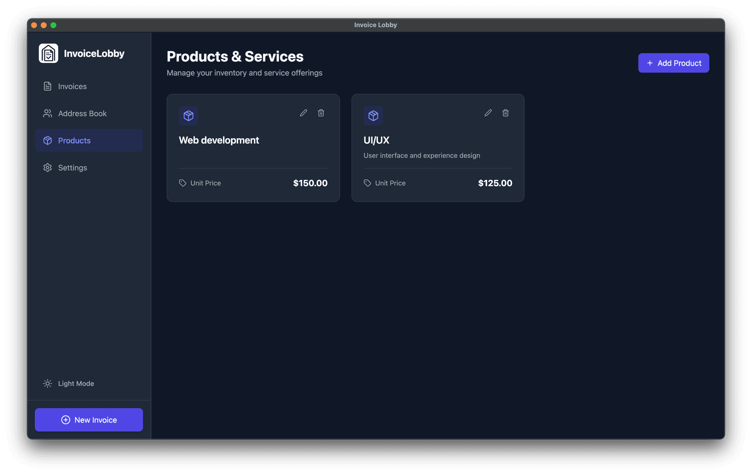
Task: Click the pencil icon on UI/UX card
Action: pos(488,113)
